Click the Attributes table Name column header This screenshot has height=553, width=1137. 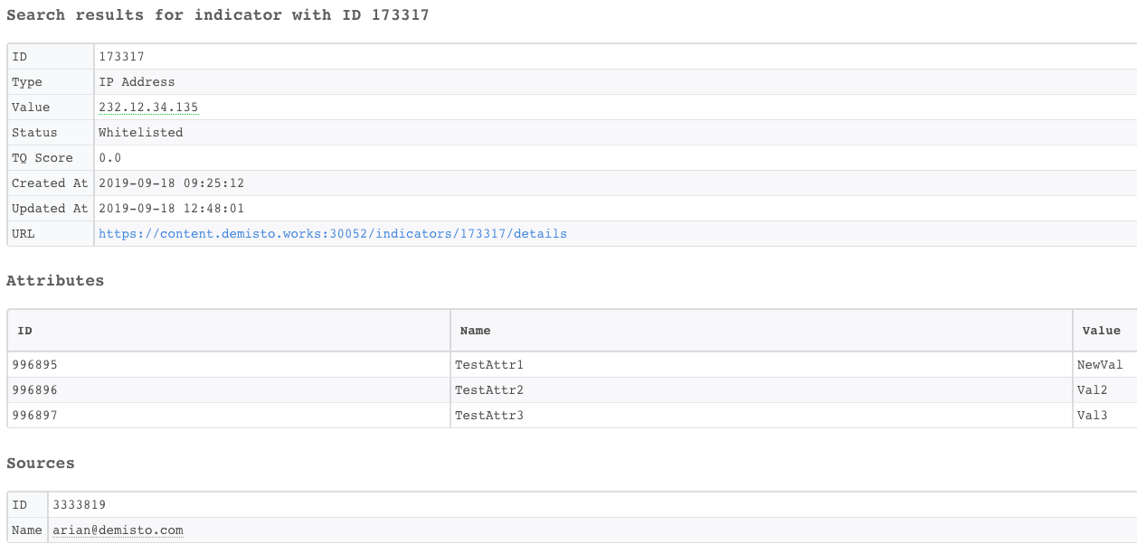click(762, 331)
